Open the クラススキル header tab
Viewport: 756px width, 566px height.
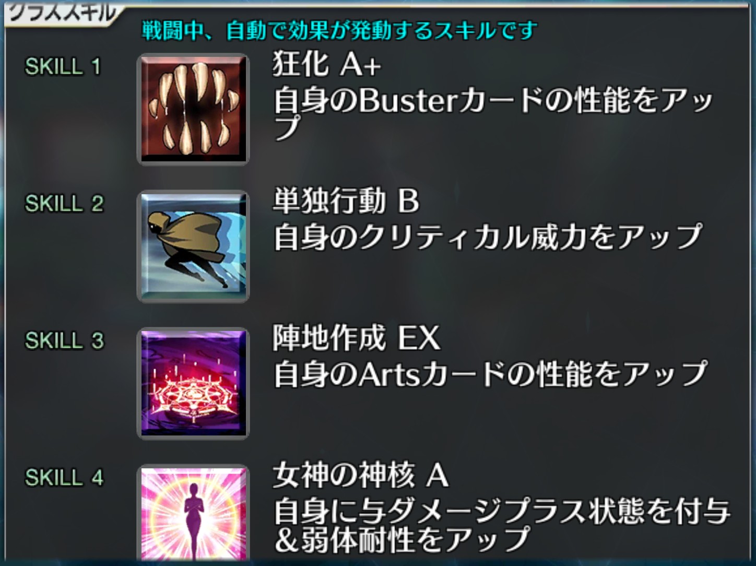coord(63,13)
